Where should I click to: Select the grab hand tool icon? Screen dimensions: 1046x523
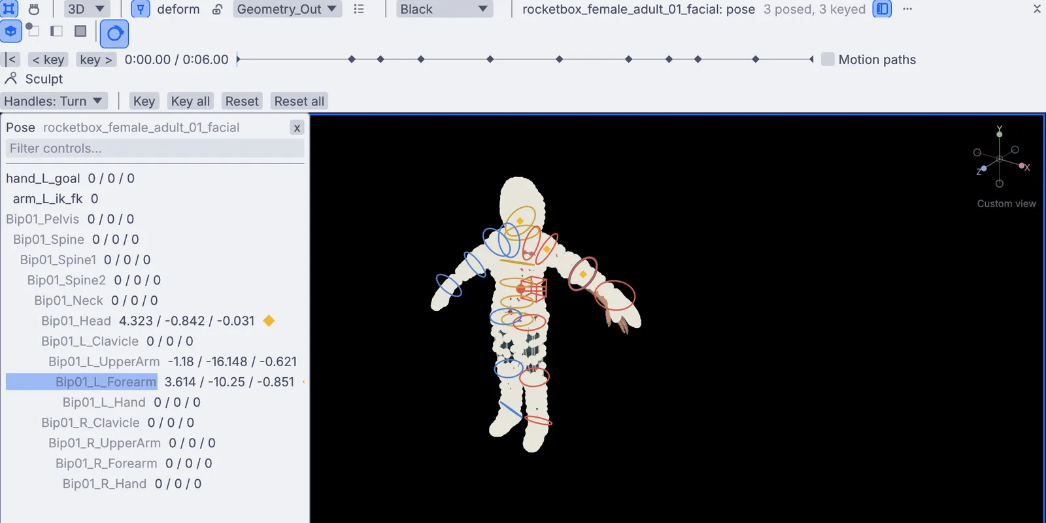(x=34, y=9)
